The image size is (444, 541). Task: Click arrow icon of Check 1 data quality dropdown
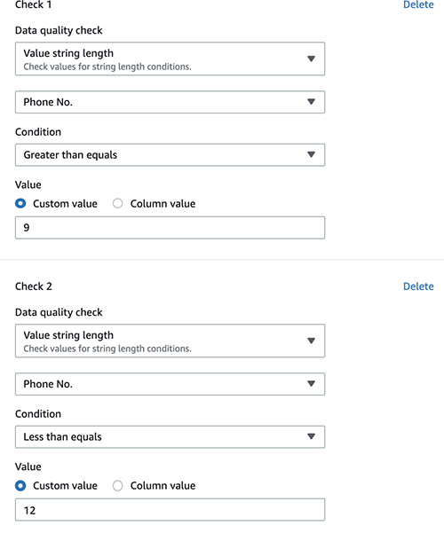312,59
